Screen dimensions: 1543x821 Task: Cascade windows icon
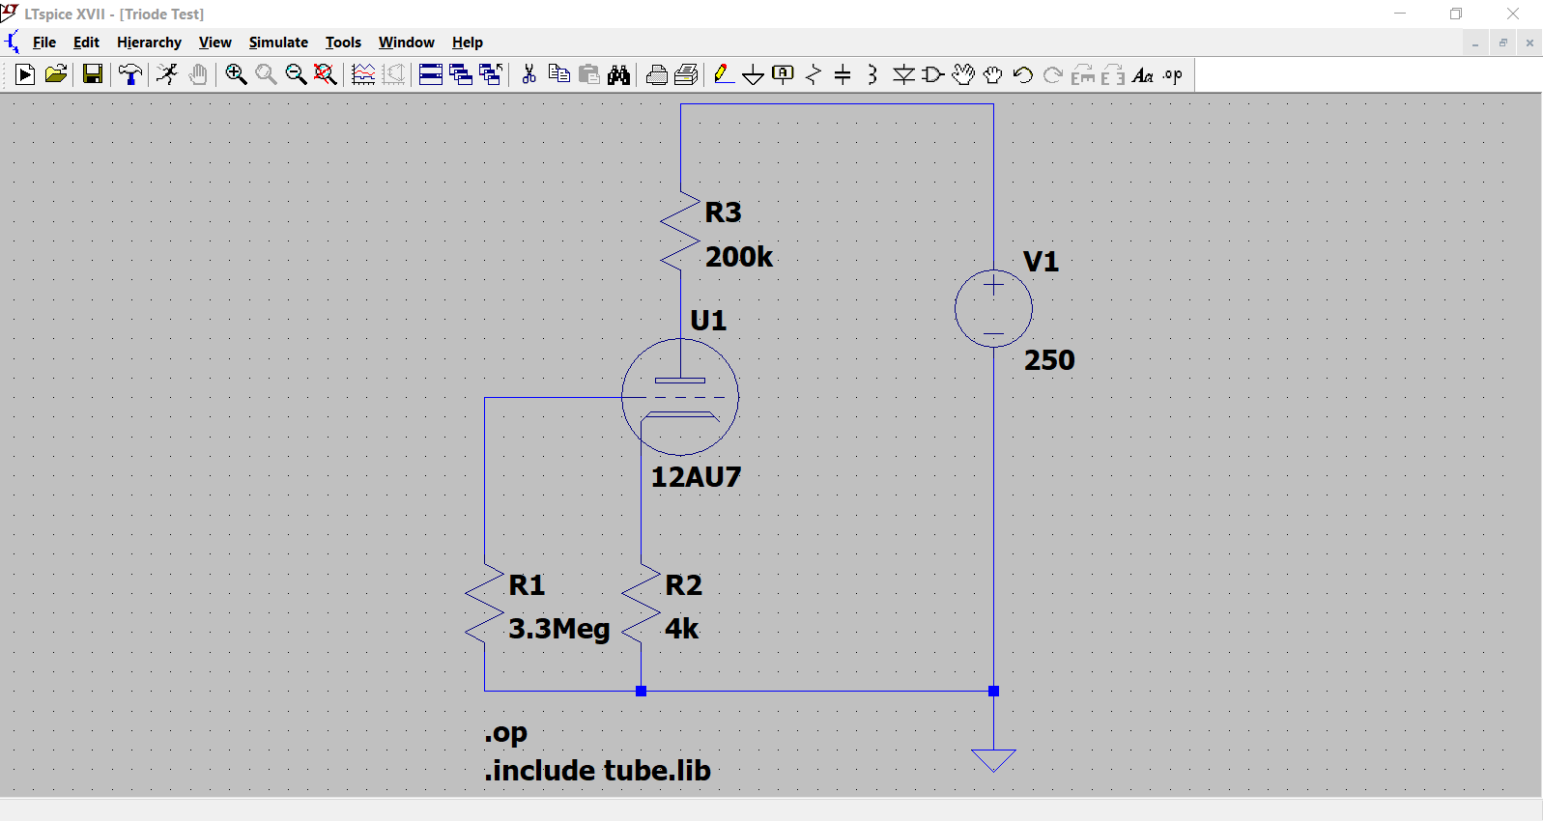click(x=461, y=74)
